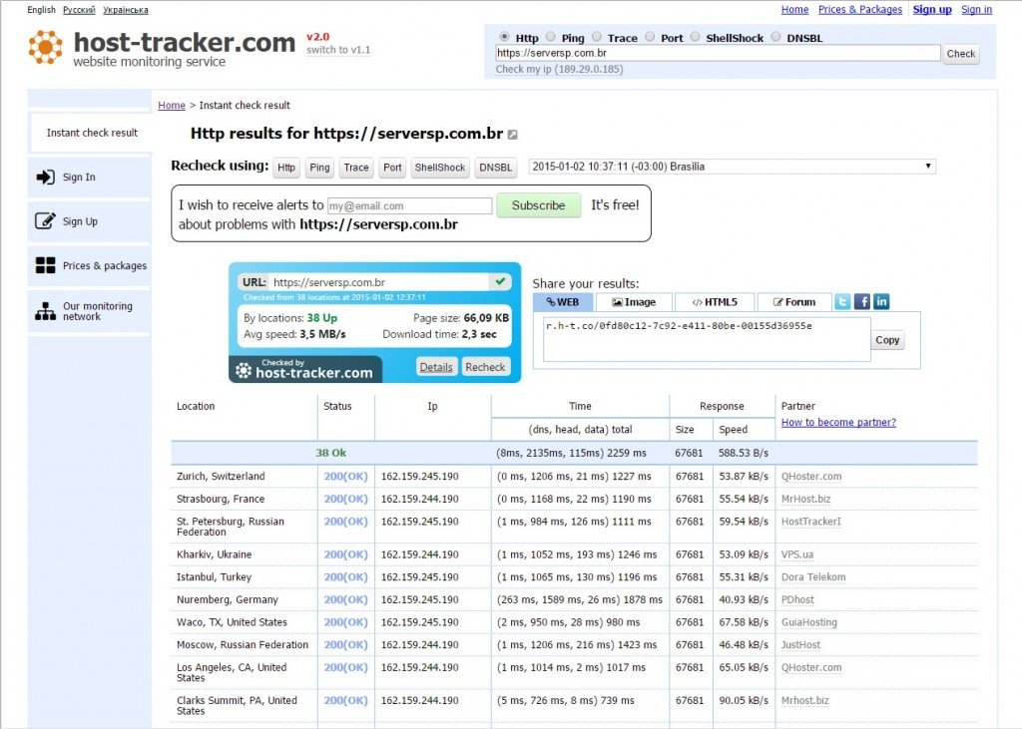This screenshot has width=1022, height=729.
Task: Share results on Facebook
Action: (861, 301)
